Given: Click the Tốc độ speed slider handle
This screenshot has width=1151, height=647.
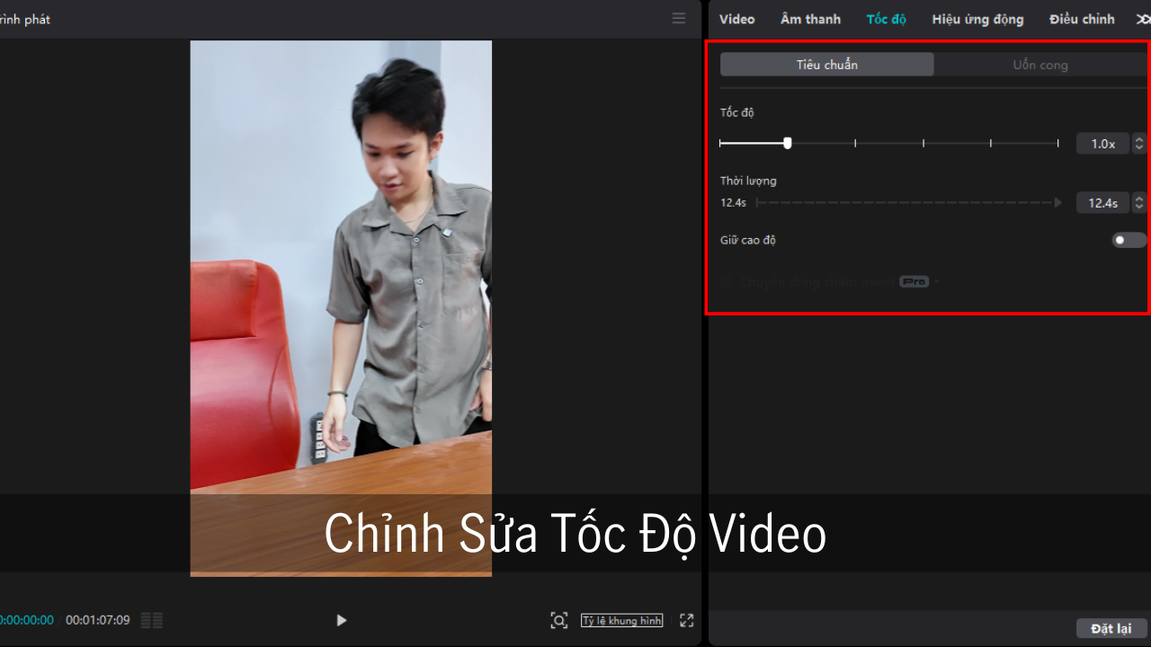Looking at the screenshot, I should [788, 143].
